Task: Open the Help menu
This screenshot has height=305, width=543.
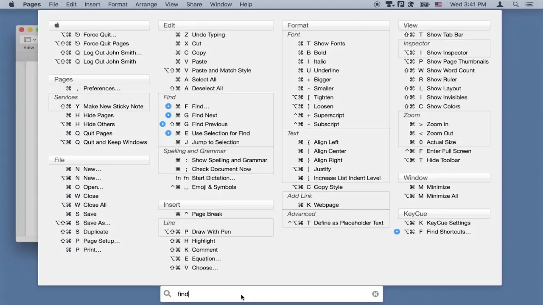Action: [246, 4]
